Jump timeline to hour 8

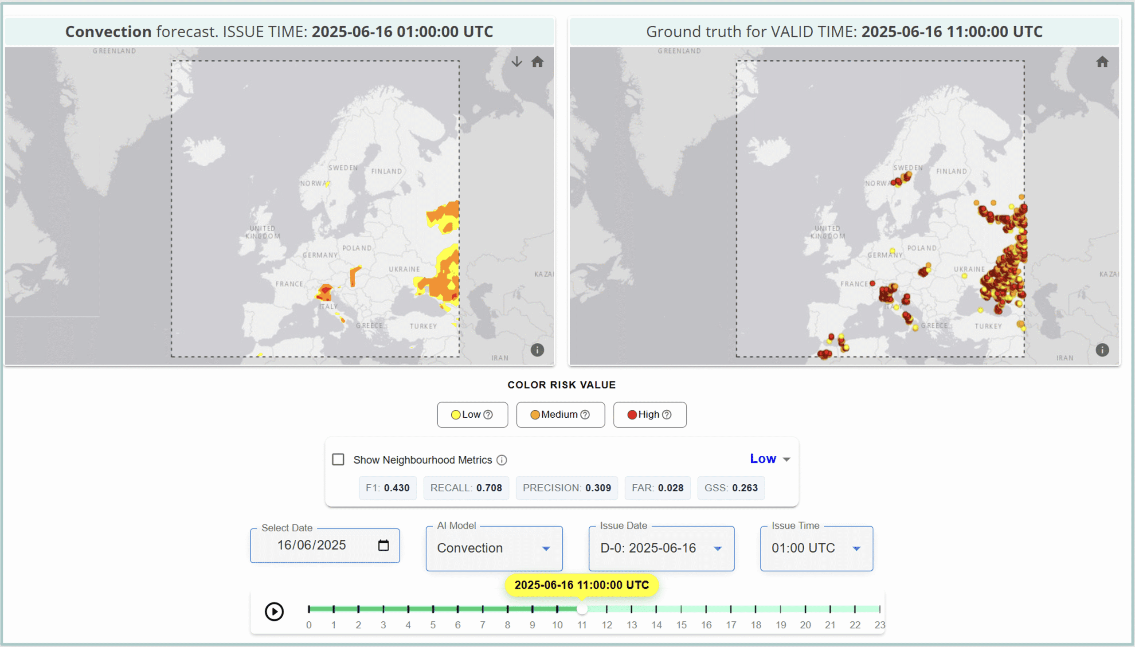click(508, 609)
